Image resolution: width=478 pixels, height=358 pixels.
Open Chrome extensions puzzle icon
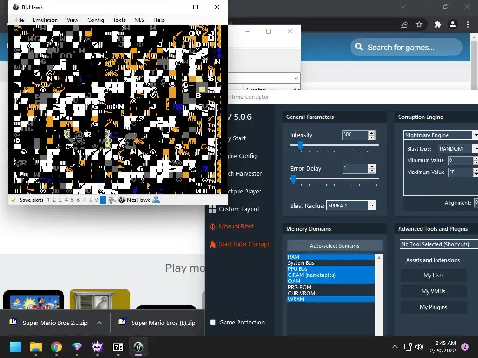pos(438,24)
